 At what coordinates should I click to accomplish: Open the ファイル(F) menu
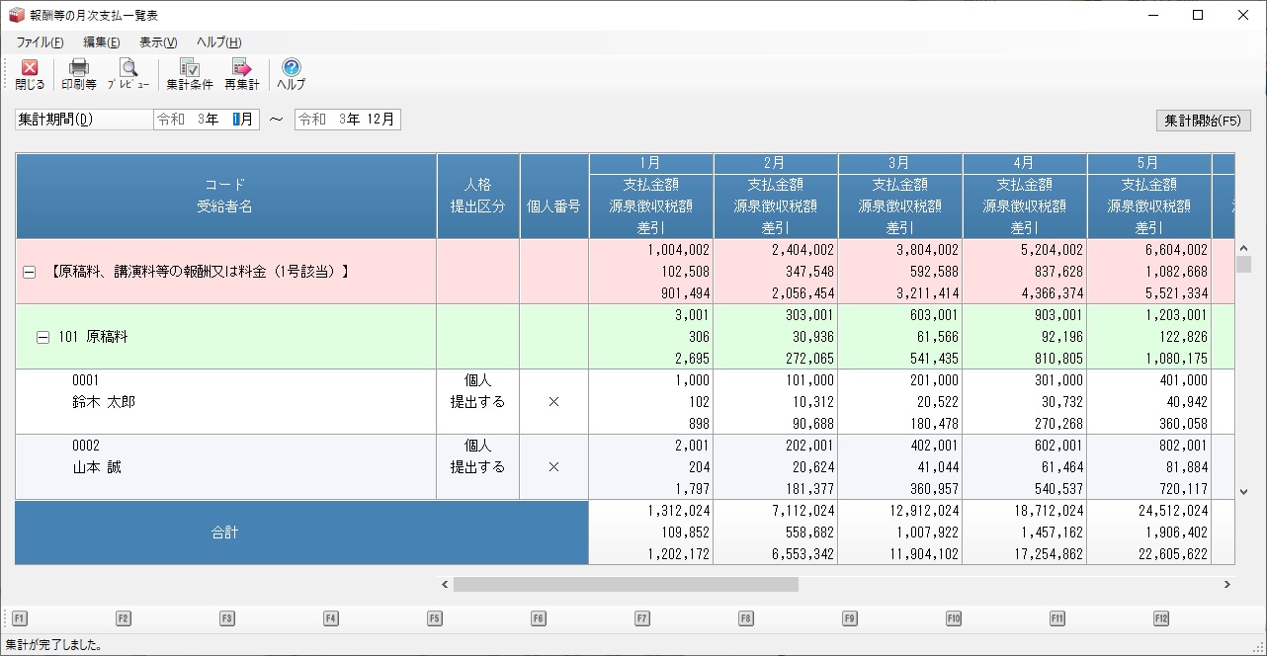(x=40, y=42)
